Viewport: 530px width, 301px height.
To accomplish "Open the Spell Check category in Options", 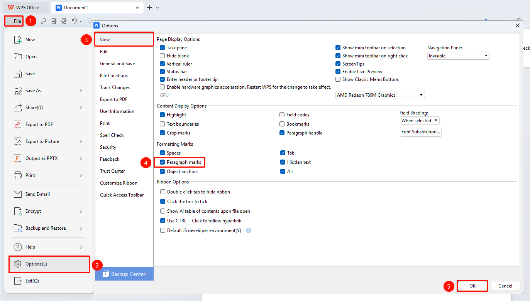I will (124, 135).
